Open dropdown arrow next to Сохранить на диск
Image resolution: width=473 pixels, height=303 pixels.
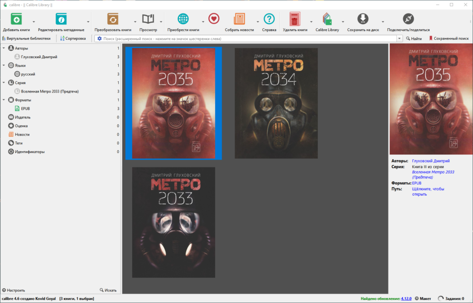[x=383, y=22]
